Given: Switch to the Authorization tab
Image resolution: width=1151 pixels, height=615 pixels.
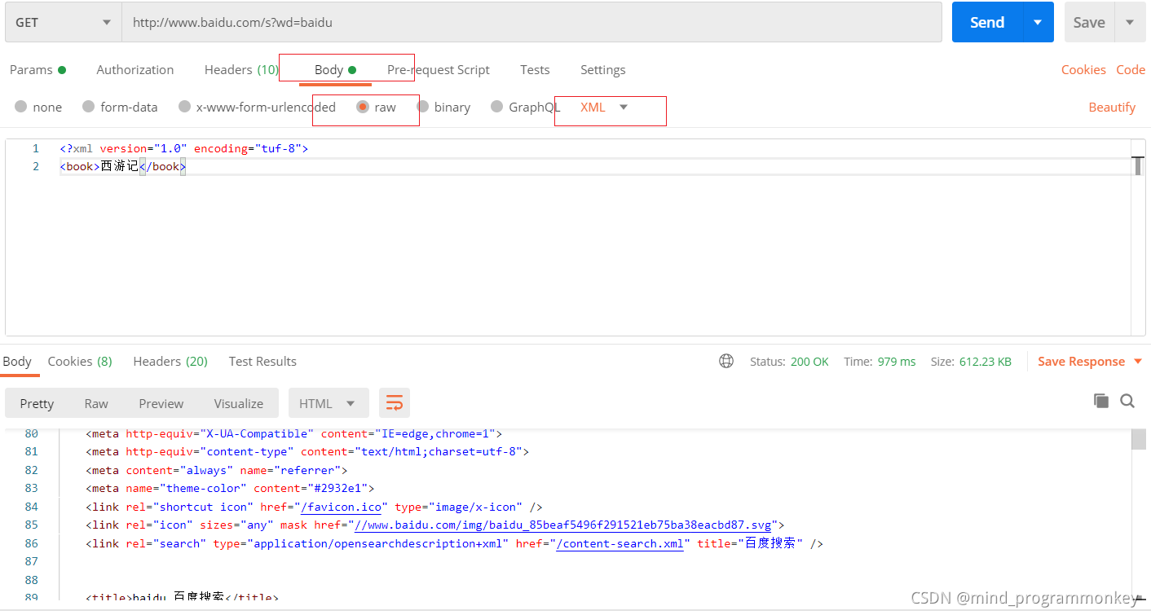Looking at the screenshot, I should 135,69.
